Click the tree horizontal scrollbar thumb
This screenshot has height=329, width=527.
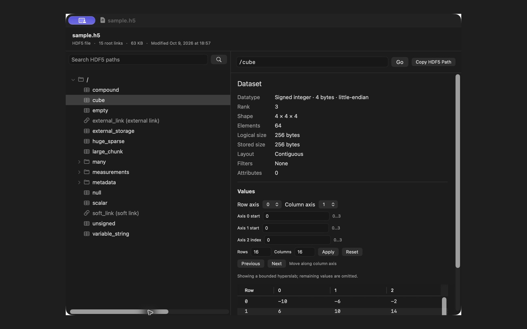[119, 312]
